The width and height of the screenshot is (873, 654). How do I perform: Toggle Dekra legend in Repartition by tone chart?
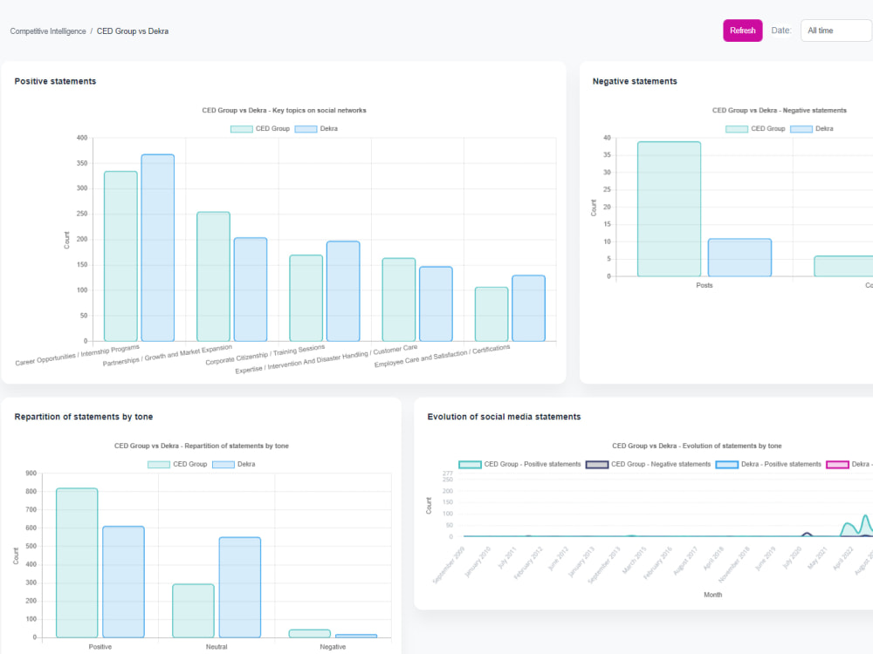pos(233,464)
